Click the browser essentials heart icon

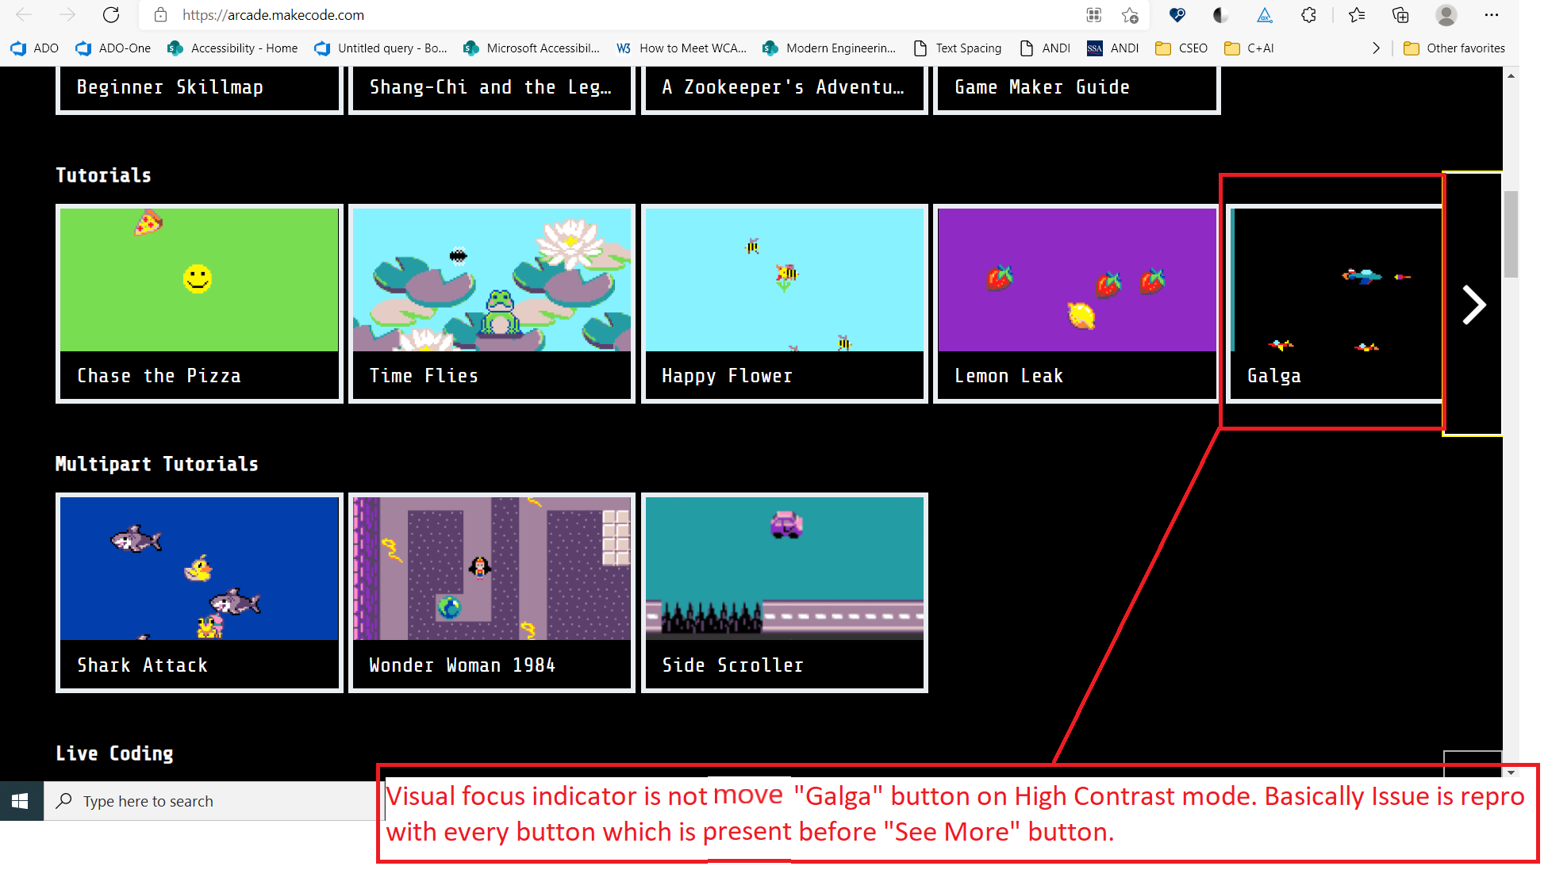point(1177,15)
